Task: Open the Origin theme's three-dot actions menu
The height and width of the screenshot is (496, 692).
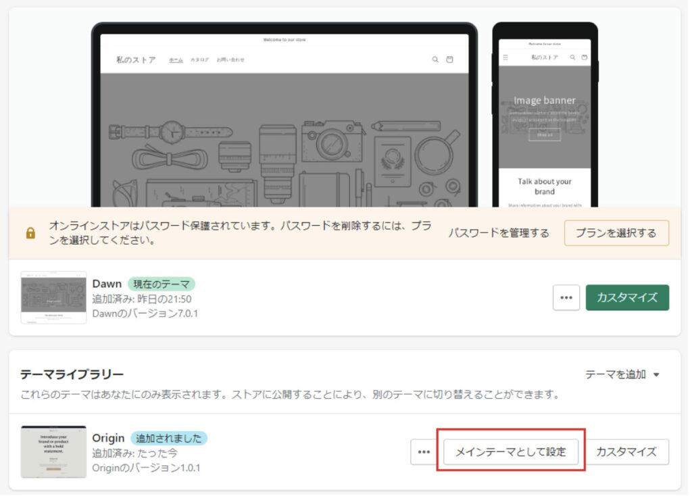Action: (424, 452)
